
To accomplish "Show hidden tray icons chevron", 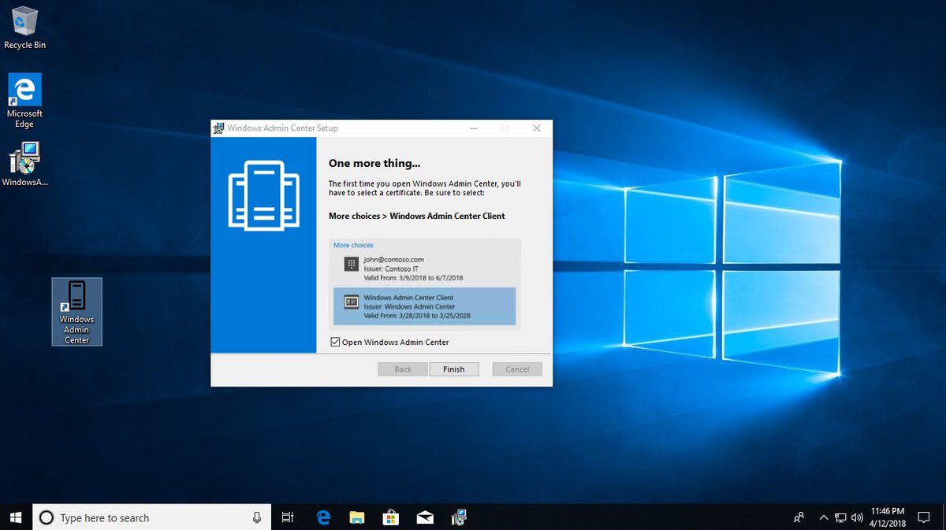I will [x=824, y=517].
